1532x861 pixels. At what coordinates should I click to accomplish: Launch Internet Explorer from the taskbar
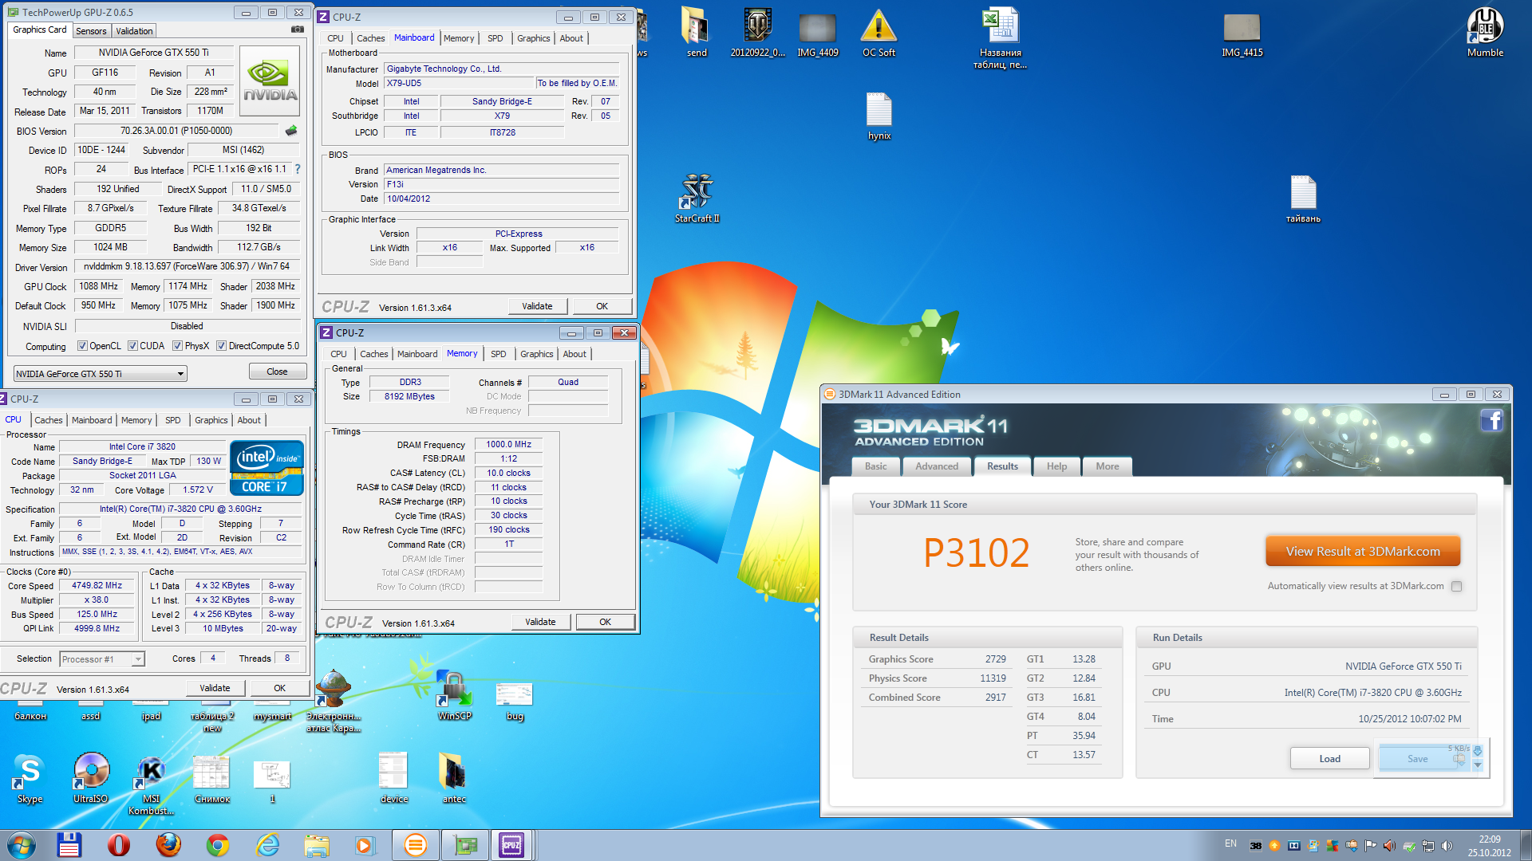[x=267, y=845]
